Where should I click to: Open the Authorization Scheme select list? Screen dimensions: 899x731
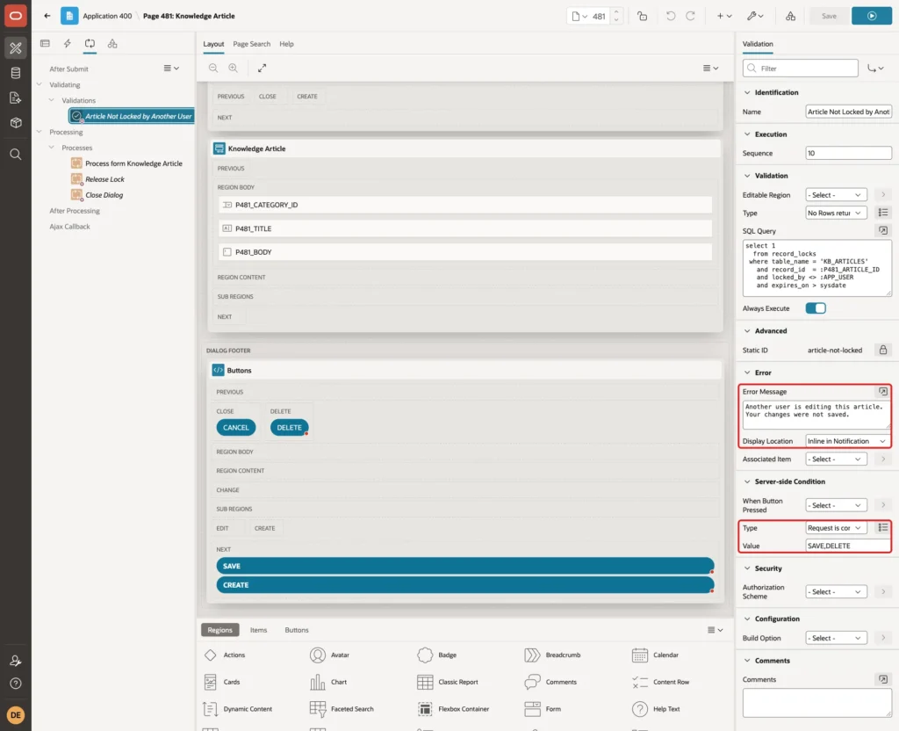point(836,591)
